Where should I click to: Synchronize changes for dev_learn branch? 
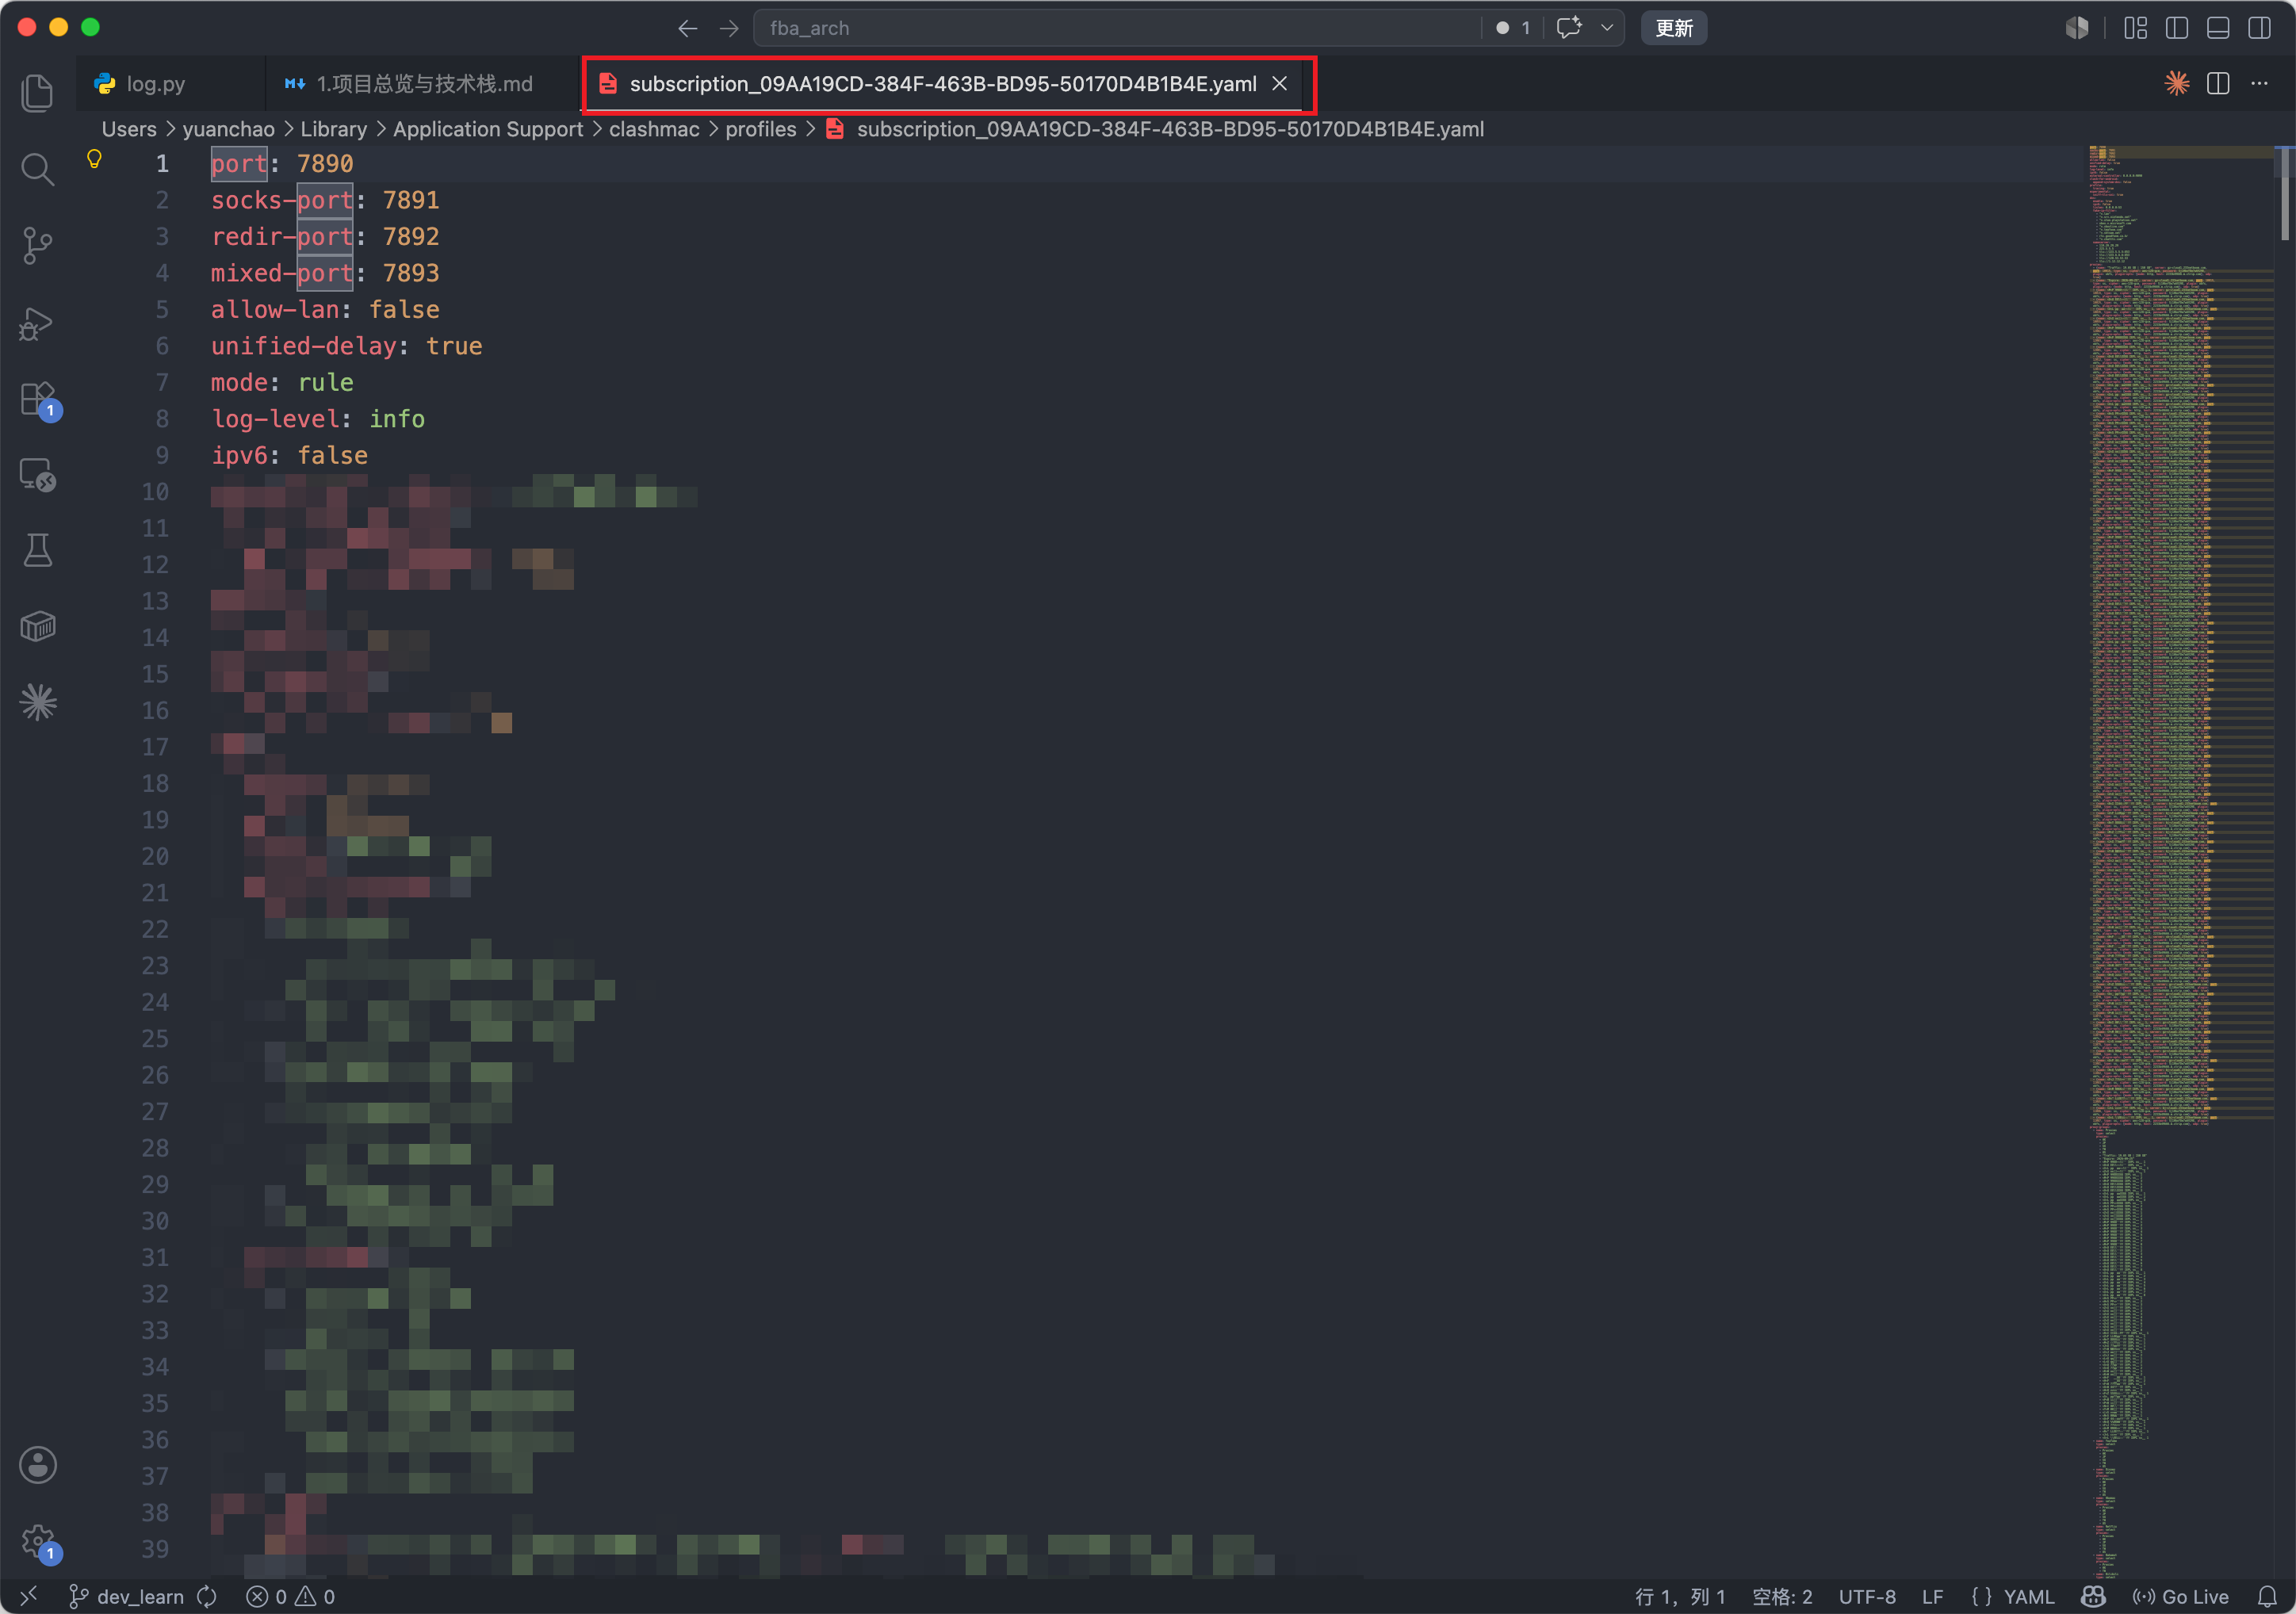tap(207, 1597)
